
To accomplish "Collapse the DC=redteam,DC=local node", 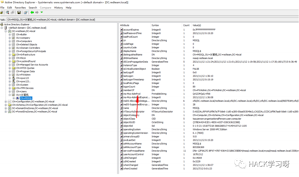I will 6,31.
